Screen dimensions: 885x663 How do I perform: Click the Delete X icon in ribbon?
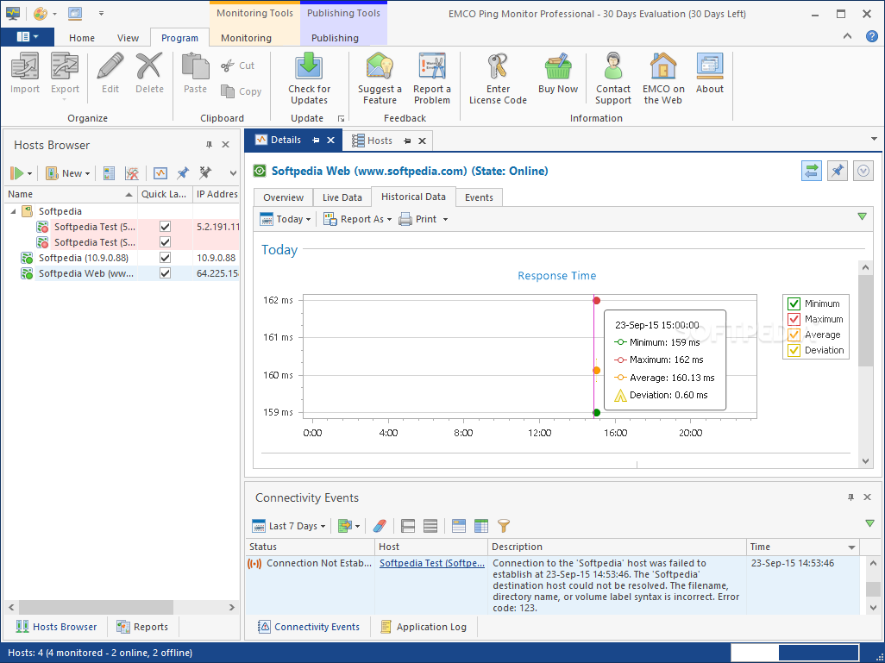(149, 66)
